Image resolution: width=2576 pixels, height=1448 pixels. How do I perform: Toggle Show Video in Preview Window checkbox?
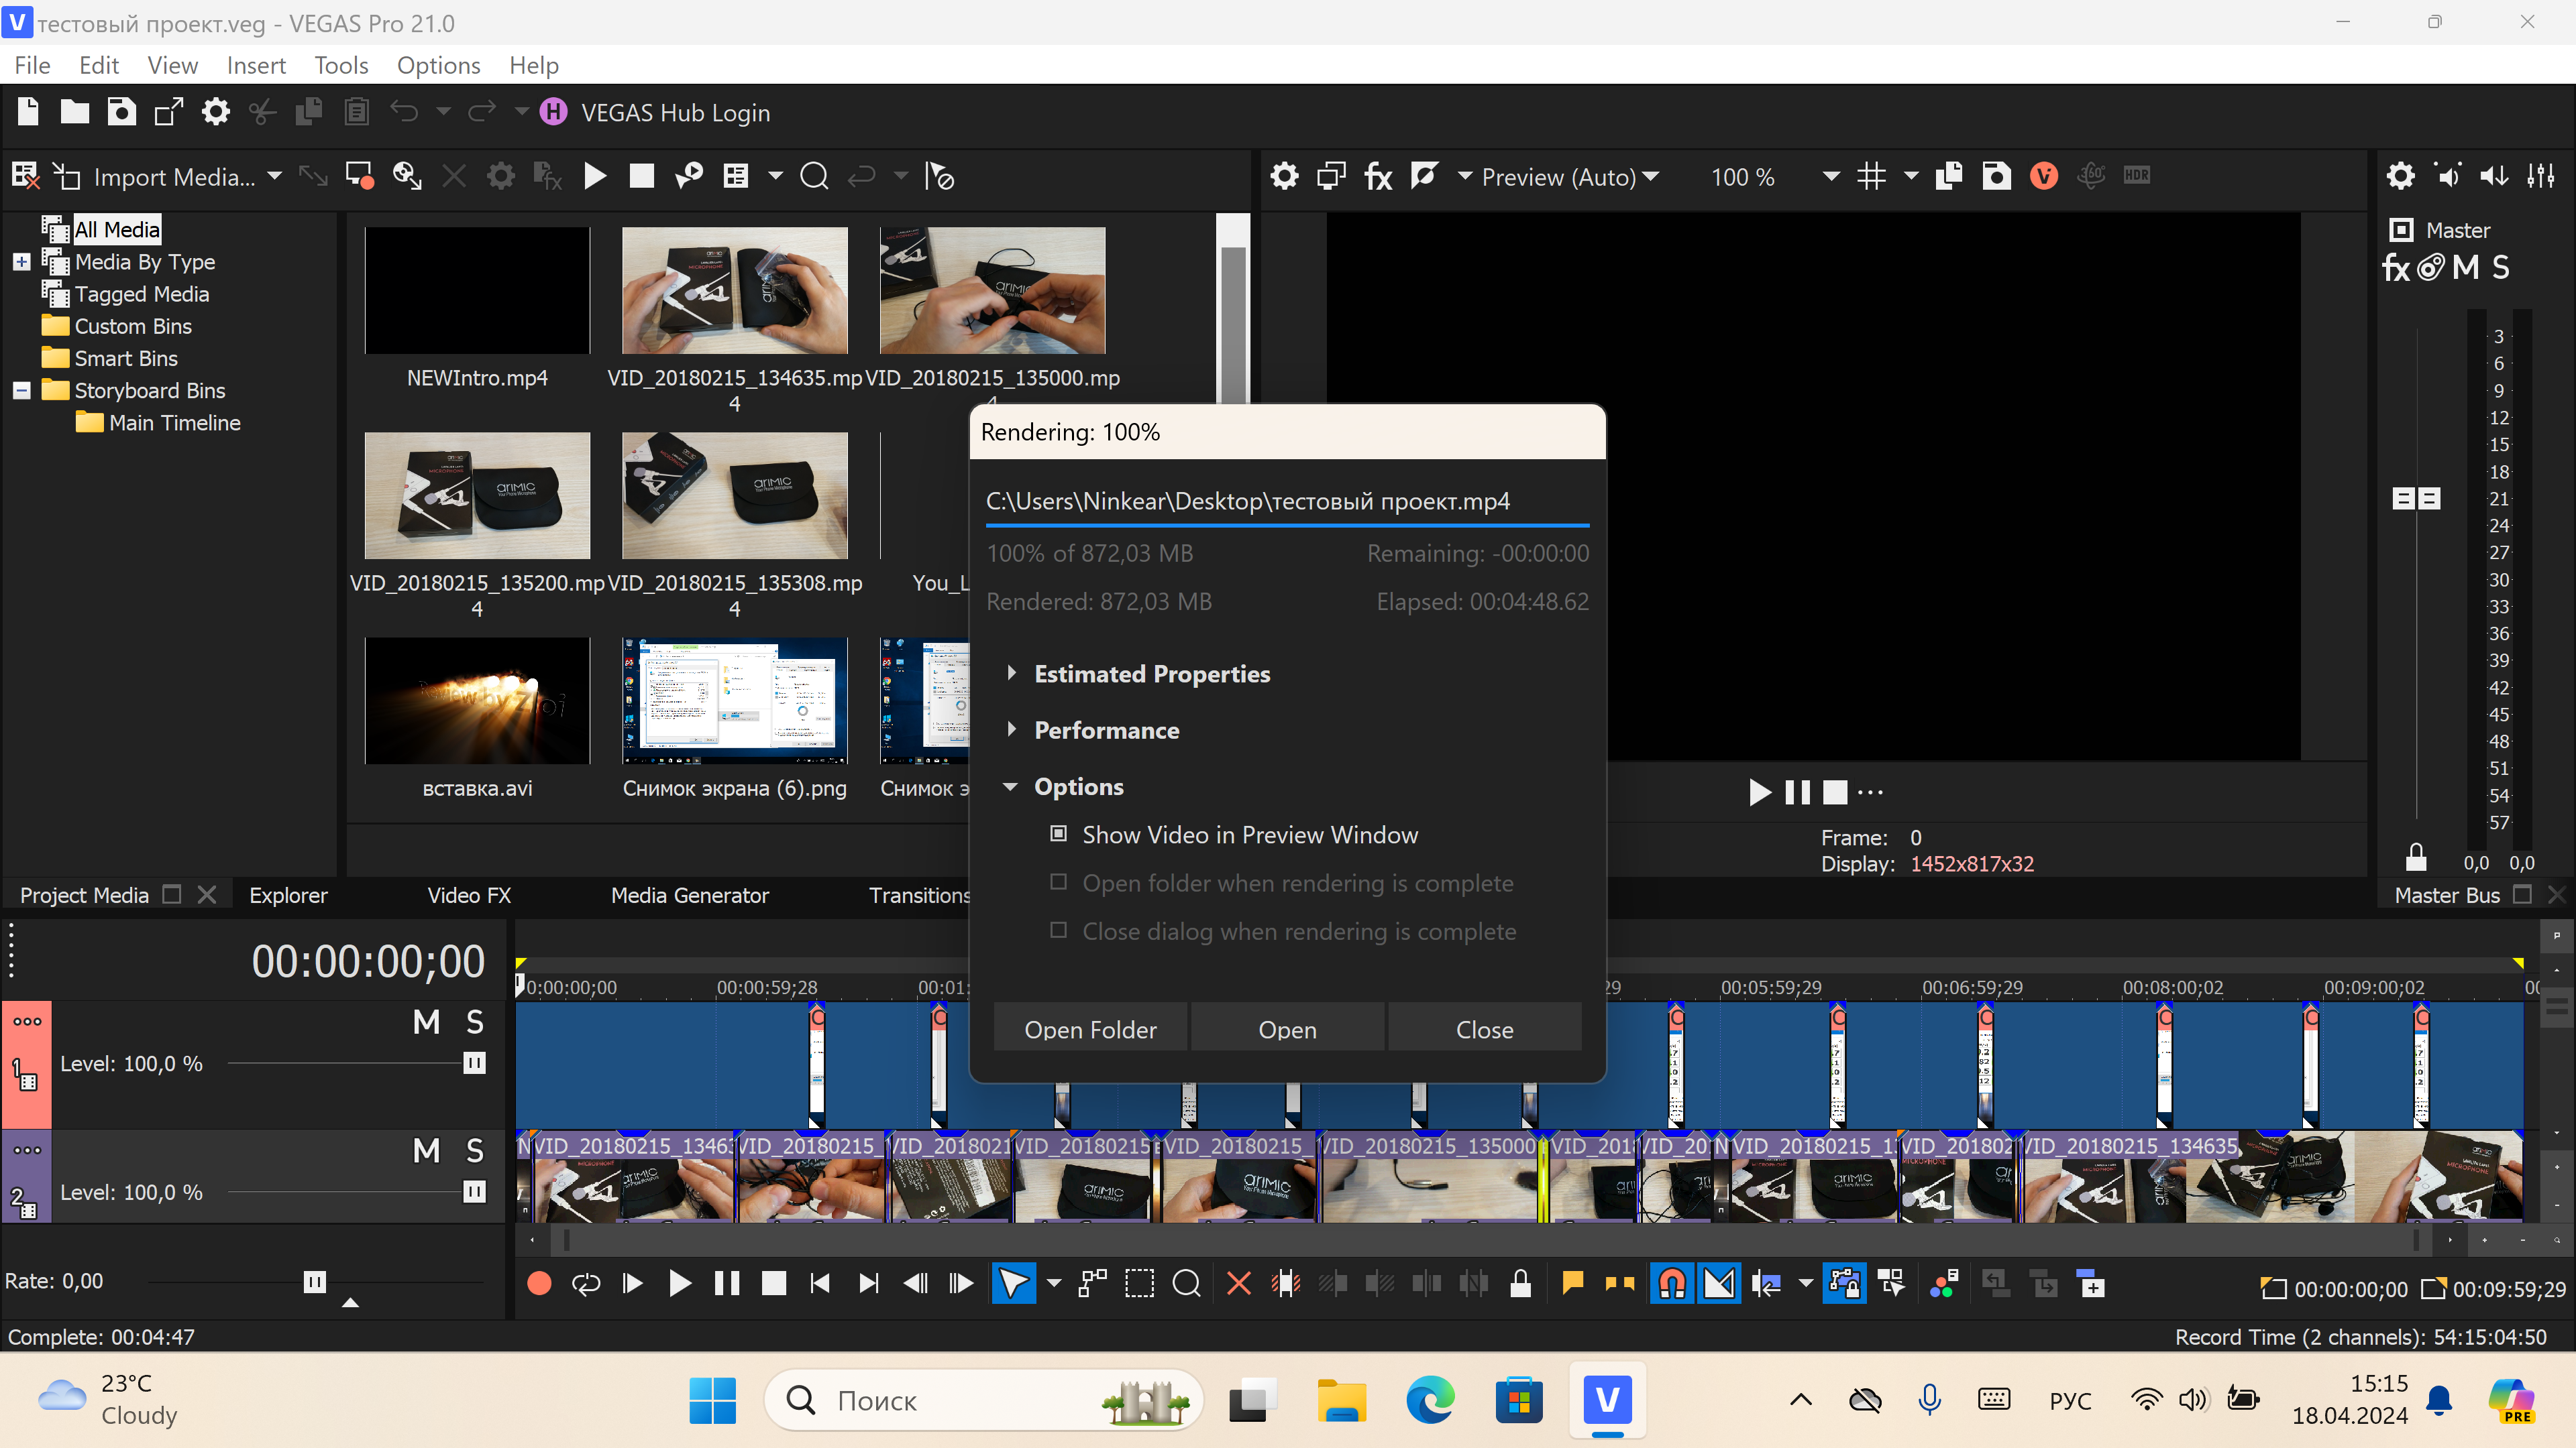[1058, 833]
